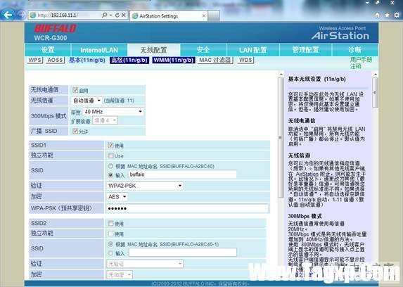Open the SSID2 验证 无验证 dropdown
Screen dimensions: 403x287
click(145, 264)
